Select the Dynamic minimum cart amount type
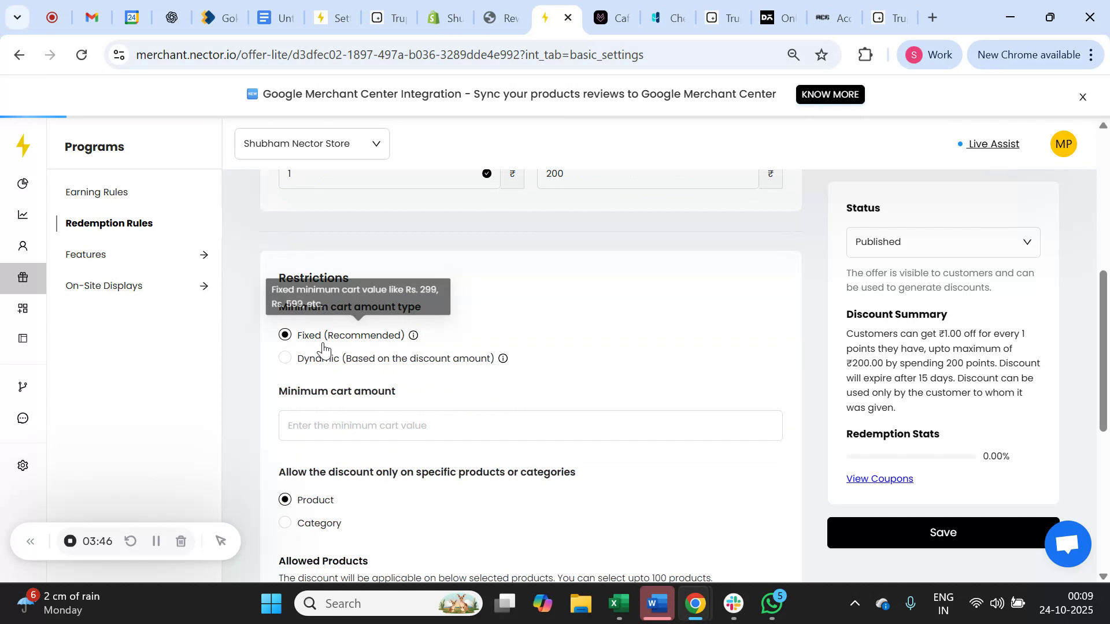This screenshot has height=624, width=1110. (284, 357)
